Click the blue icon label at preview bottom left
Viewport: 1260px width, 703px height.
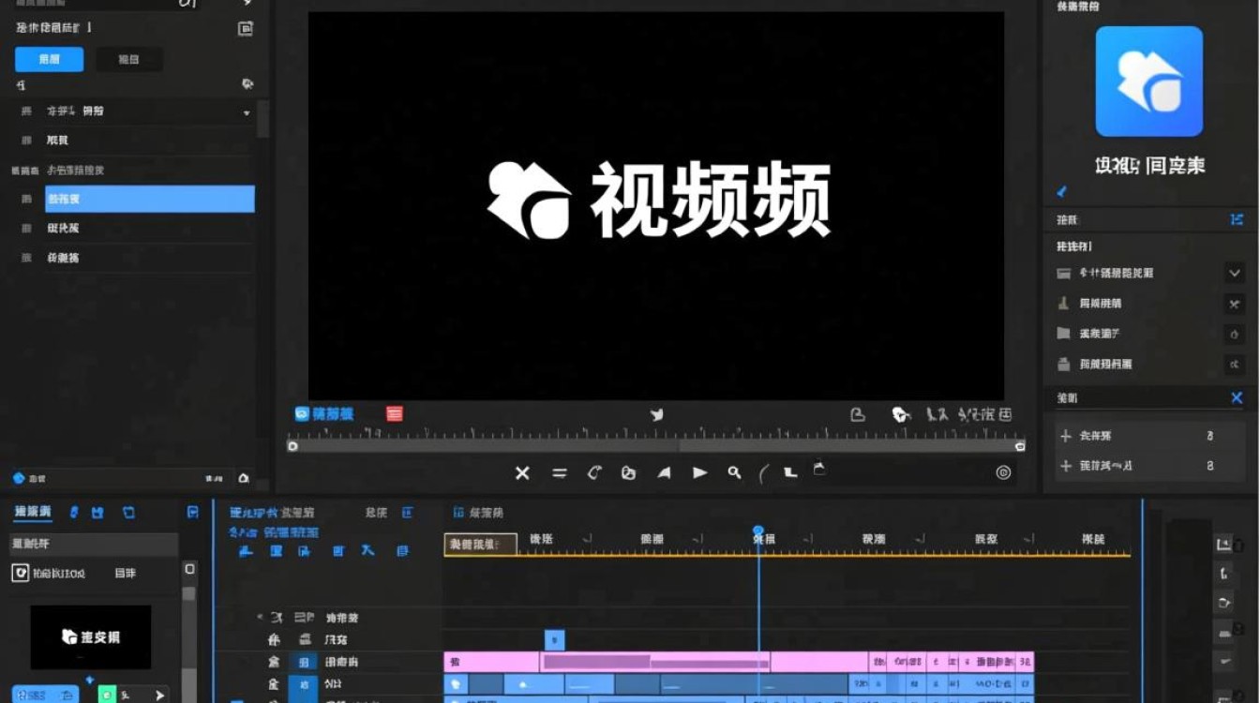pos(324,413)
